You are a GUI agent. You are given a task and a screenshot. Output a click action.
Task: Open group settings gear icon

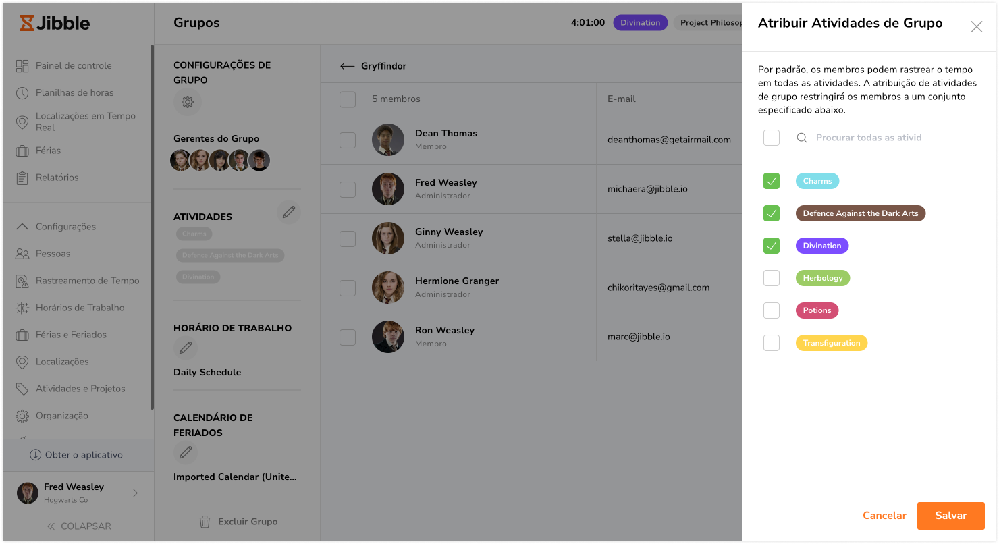[188, 102]
